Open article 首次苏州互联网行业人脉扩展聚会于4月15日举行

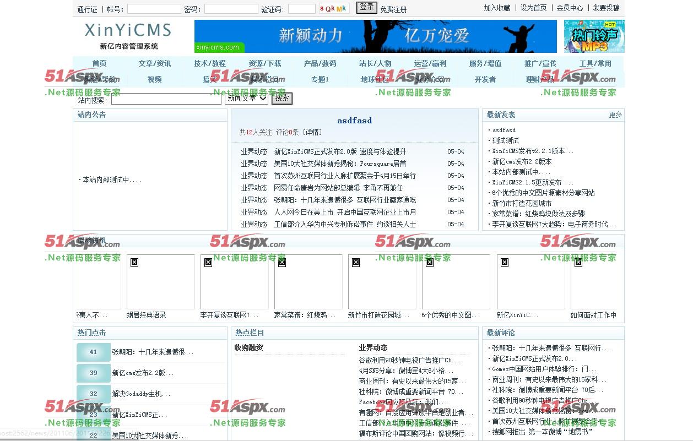pyautogui.click(x=345, y=176)
